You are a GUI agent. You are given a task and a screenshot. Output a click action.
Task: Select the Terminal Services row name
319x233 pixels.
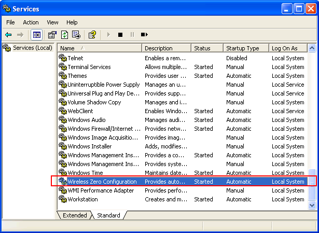pyautogui.click(x=89, y=67)
